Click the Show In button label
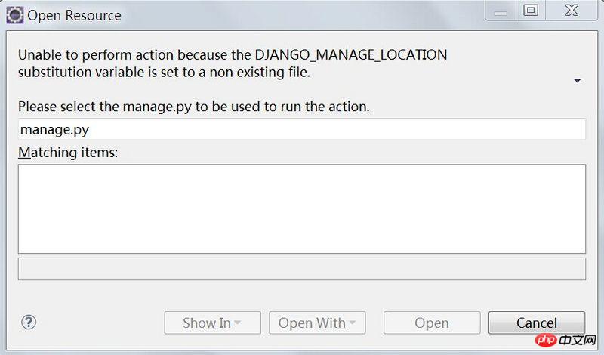 206,323
